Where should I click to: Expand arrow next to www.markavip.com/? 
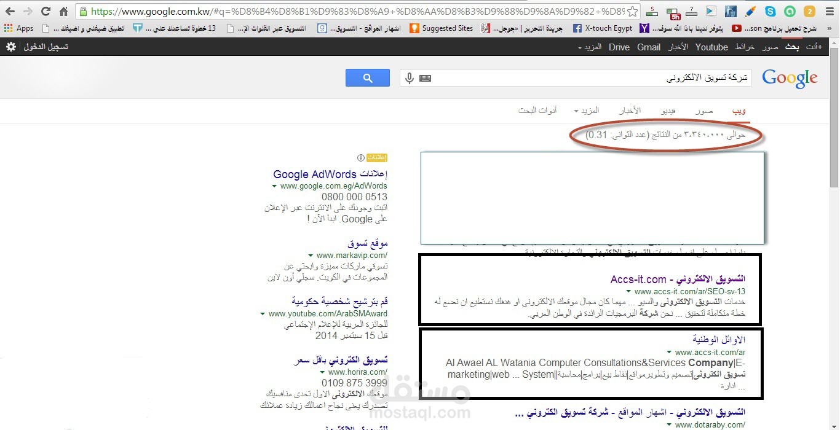312,256
